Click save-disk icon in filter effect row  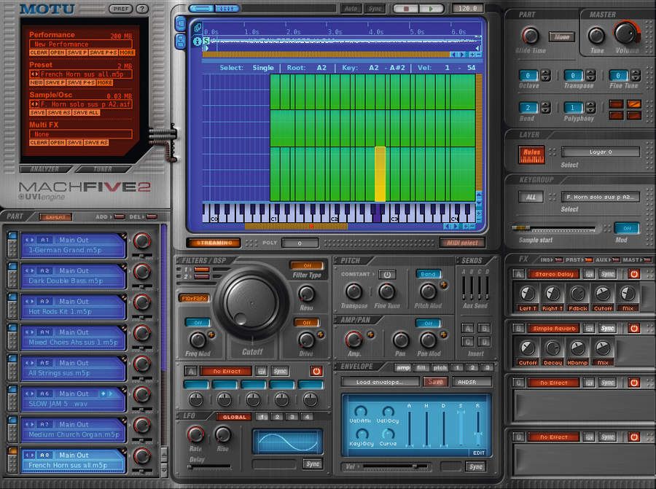pos(261,371)
